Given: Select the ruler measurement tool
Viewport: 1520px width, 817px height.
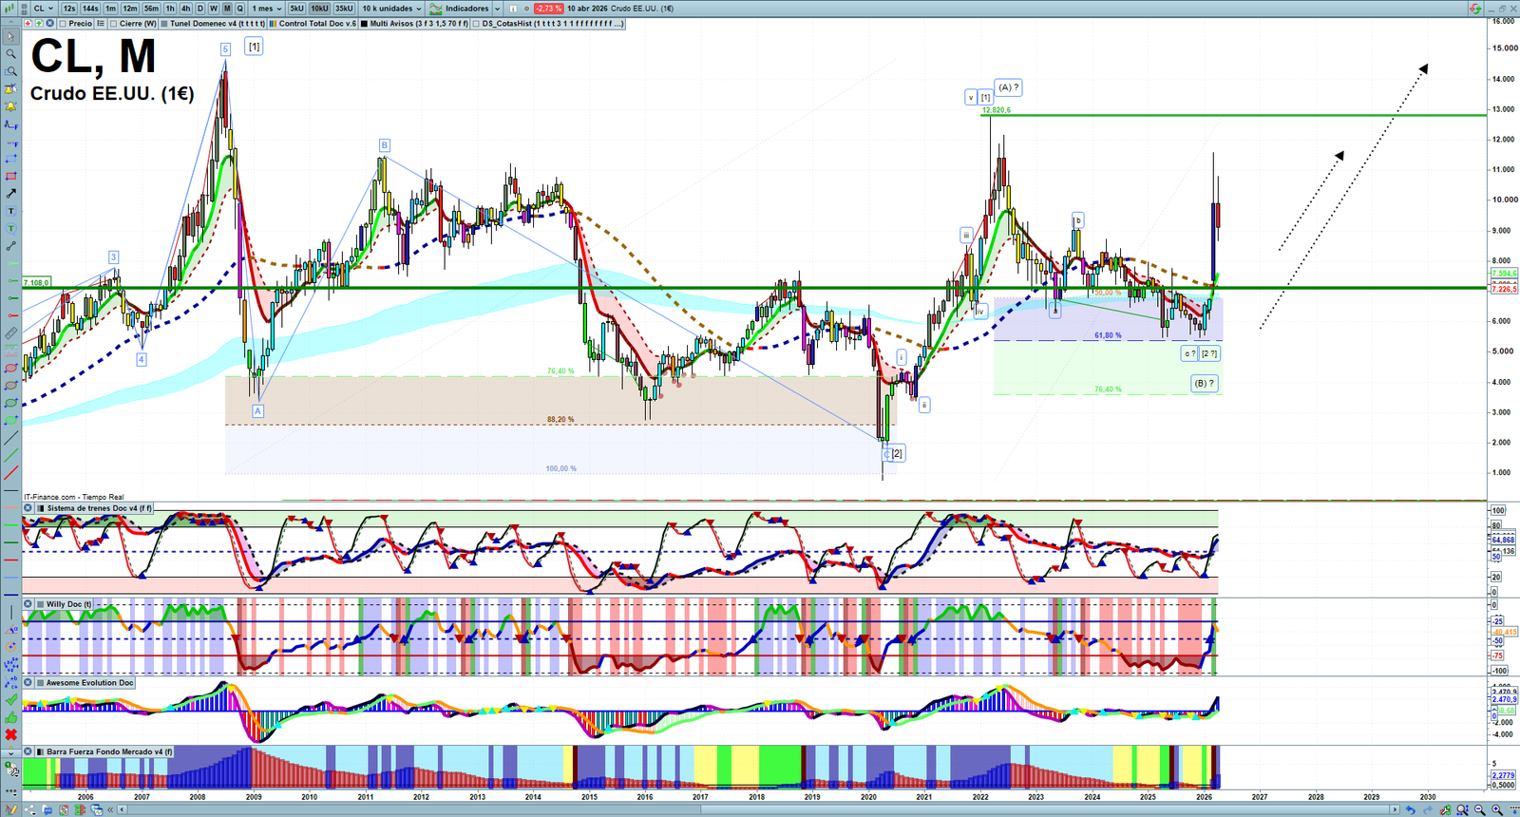Looking at the screenshot, I should click(x=10, y=333).
